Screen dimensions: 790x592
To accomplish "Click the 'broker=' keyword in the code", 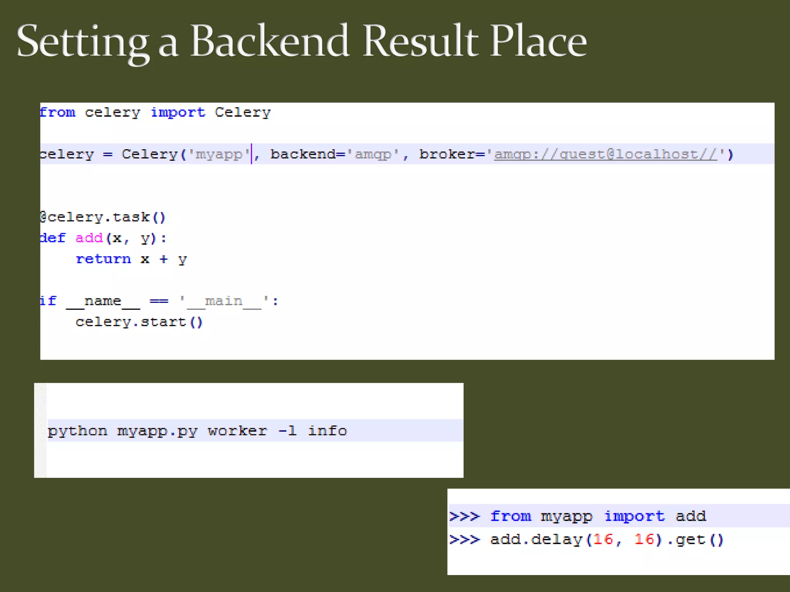I will (451, 155).
